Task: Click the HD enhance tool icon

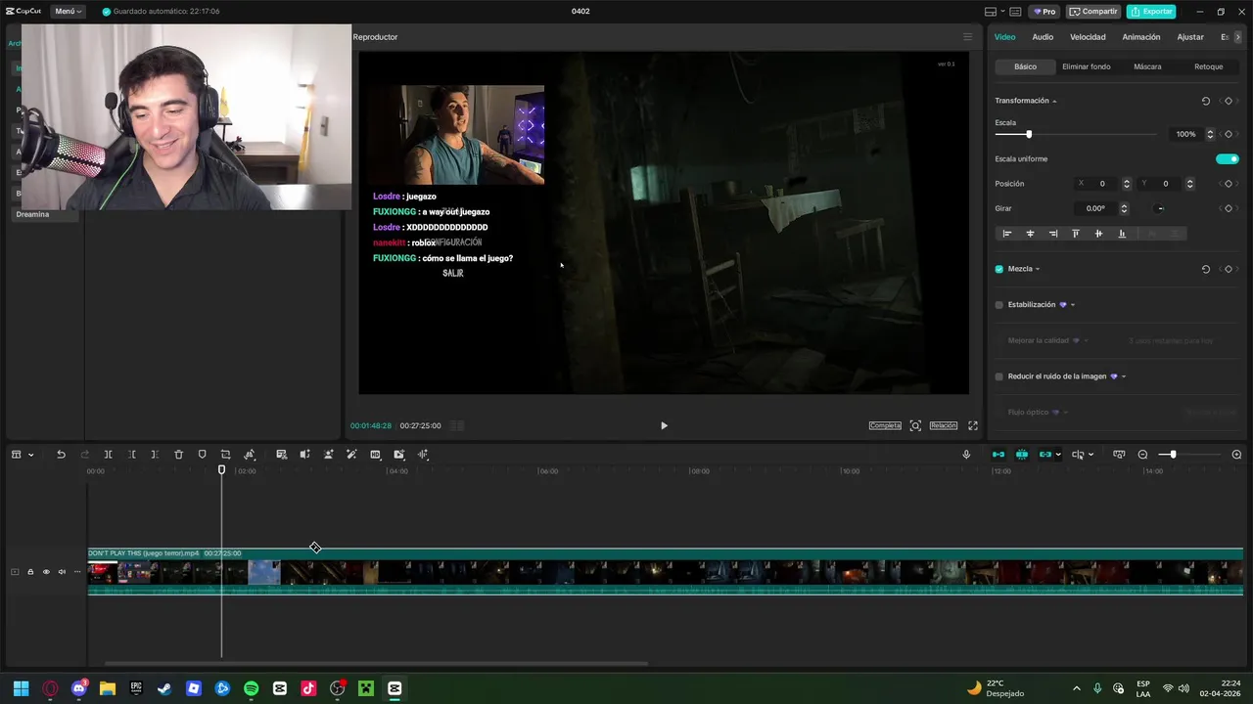Action: tap(375, 455)
